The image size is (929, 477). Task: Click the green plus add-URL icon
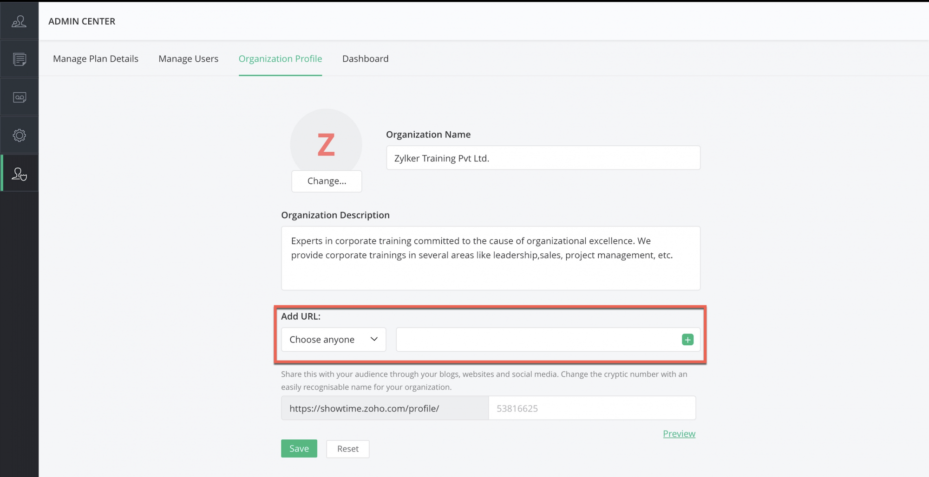pos(687,340)
